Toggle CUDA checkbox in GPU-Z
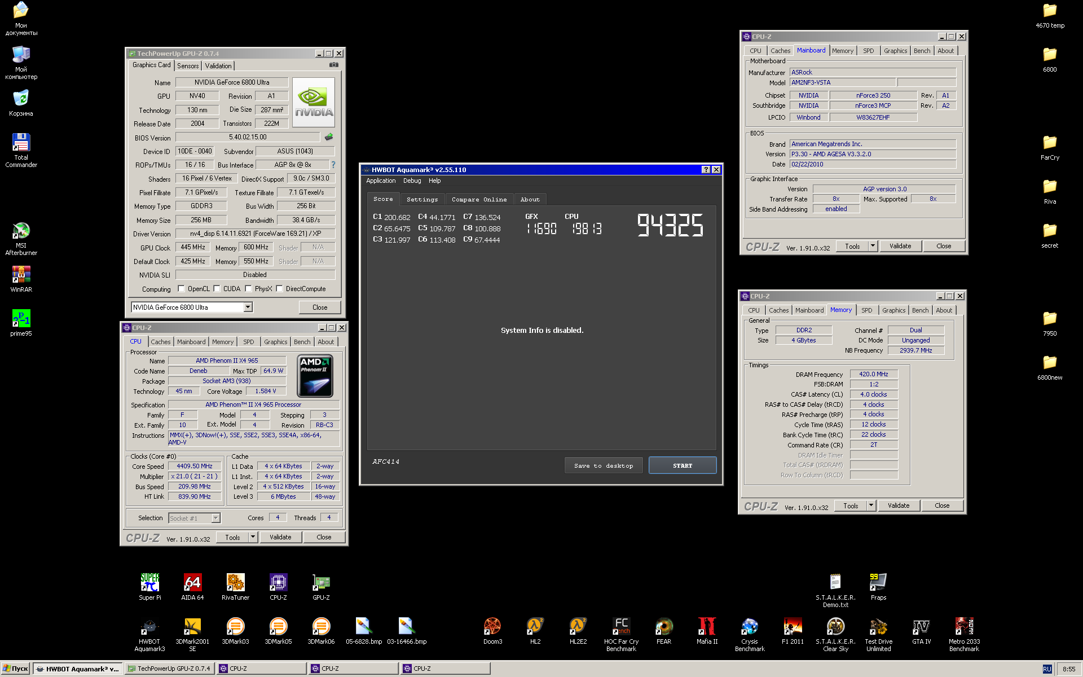 click(217, 289)
